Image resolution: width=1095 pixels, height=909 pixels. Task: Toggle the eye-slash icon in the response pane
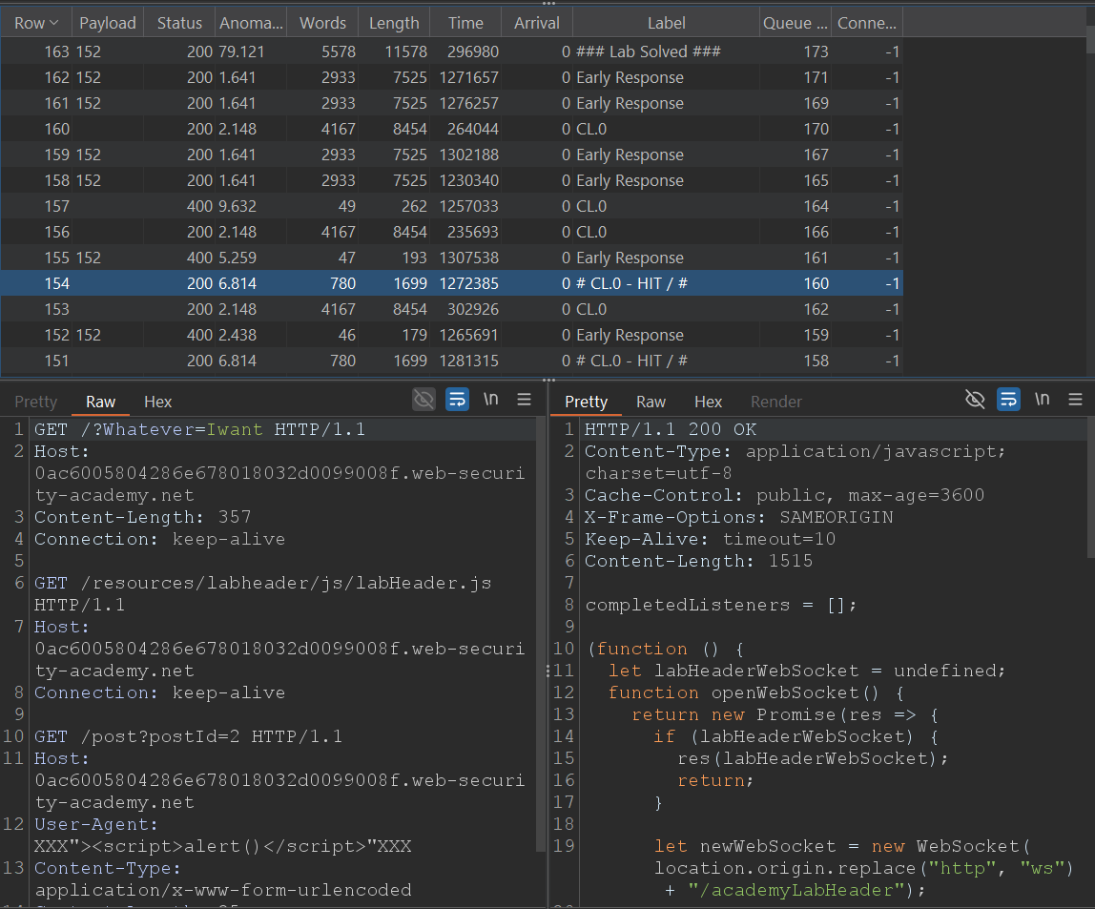tap(975, 400)
